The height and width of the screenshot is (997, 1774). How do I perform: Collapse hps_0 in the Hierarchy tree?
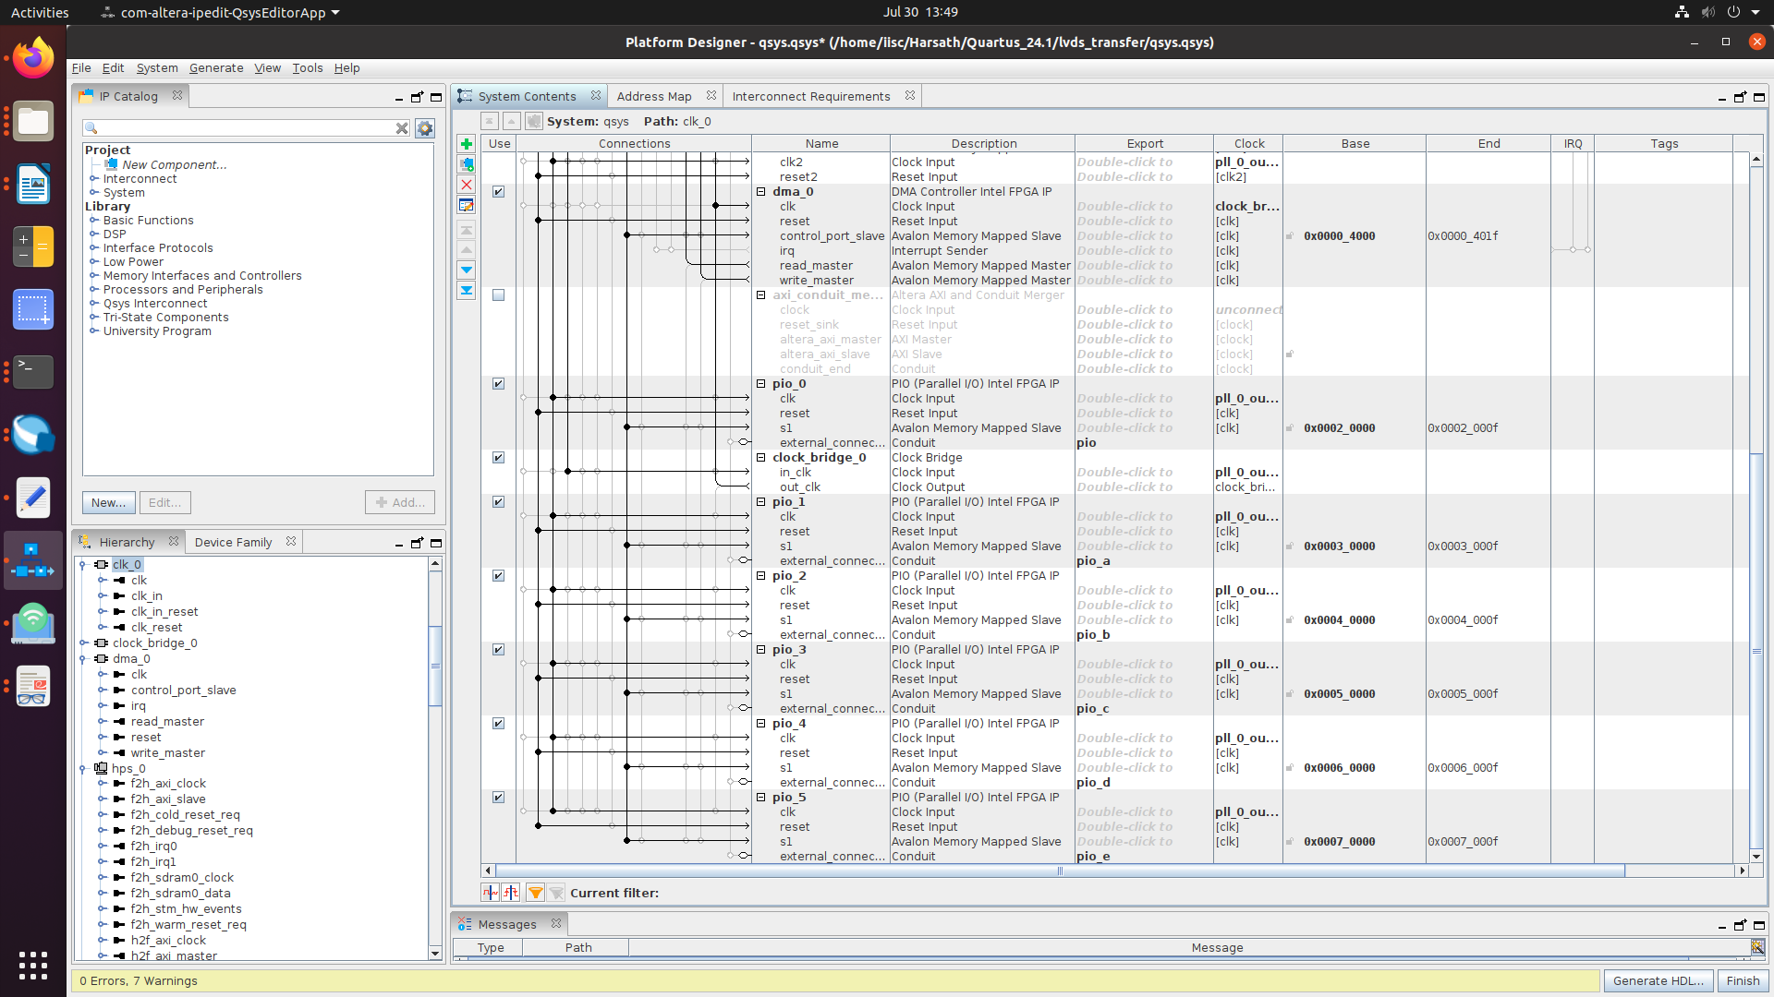click(x=83, y=769)
